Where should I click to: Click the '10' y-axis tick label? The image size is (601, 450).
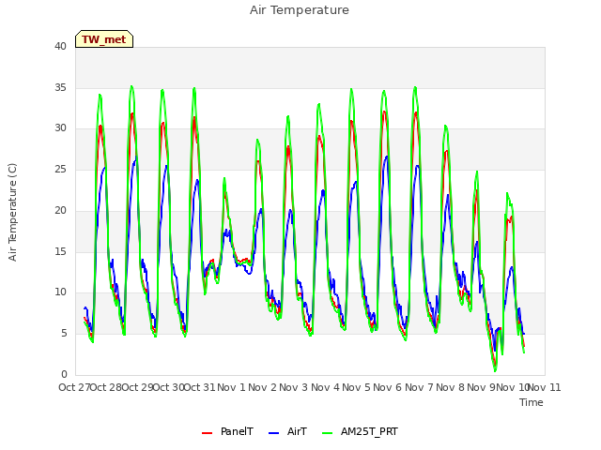tap(60, 292)
